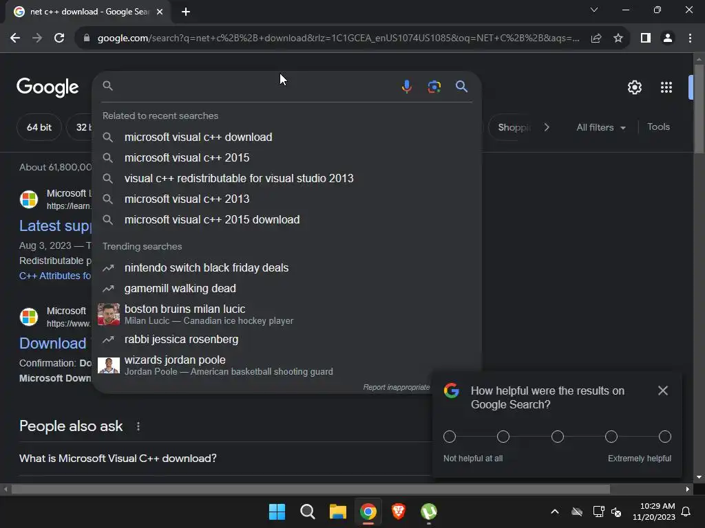Open the Google apps grid
Viewport: 705px width, 528px height.
click(666, 87)
